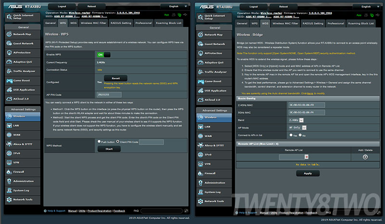
Task: Click Apply button in Bridge window
Action: tap(308, 173)
